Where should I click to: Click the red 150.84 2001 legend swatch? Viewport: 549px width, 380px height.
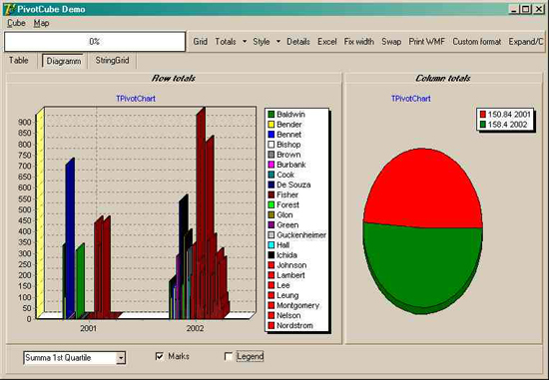[x=483, y=115]
